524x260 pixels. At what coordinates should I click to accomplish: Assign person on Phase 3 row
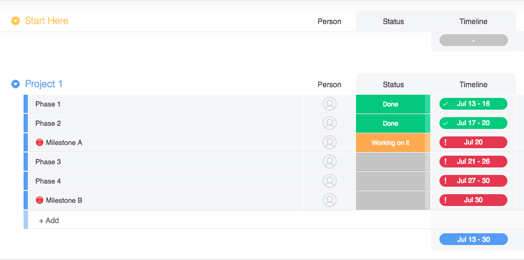click(x=330, y=162)
